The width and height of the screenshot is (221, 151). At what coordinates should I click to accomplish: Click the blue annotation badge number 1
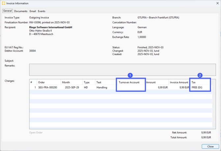pyautogui.click(x=130, y=75)
